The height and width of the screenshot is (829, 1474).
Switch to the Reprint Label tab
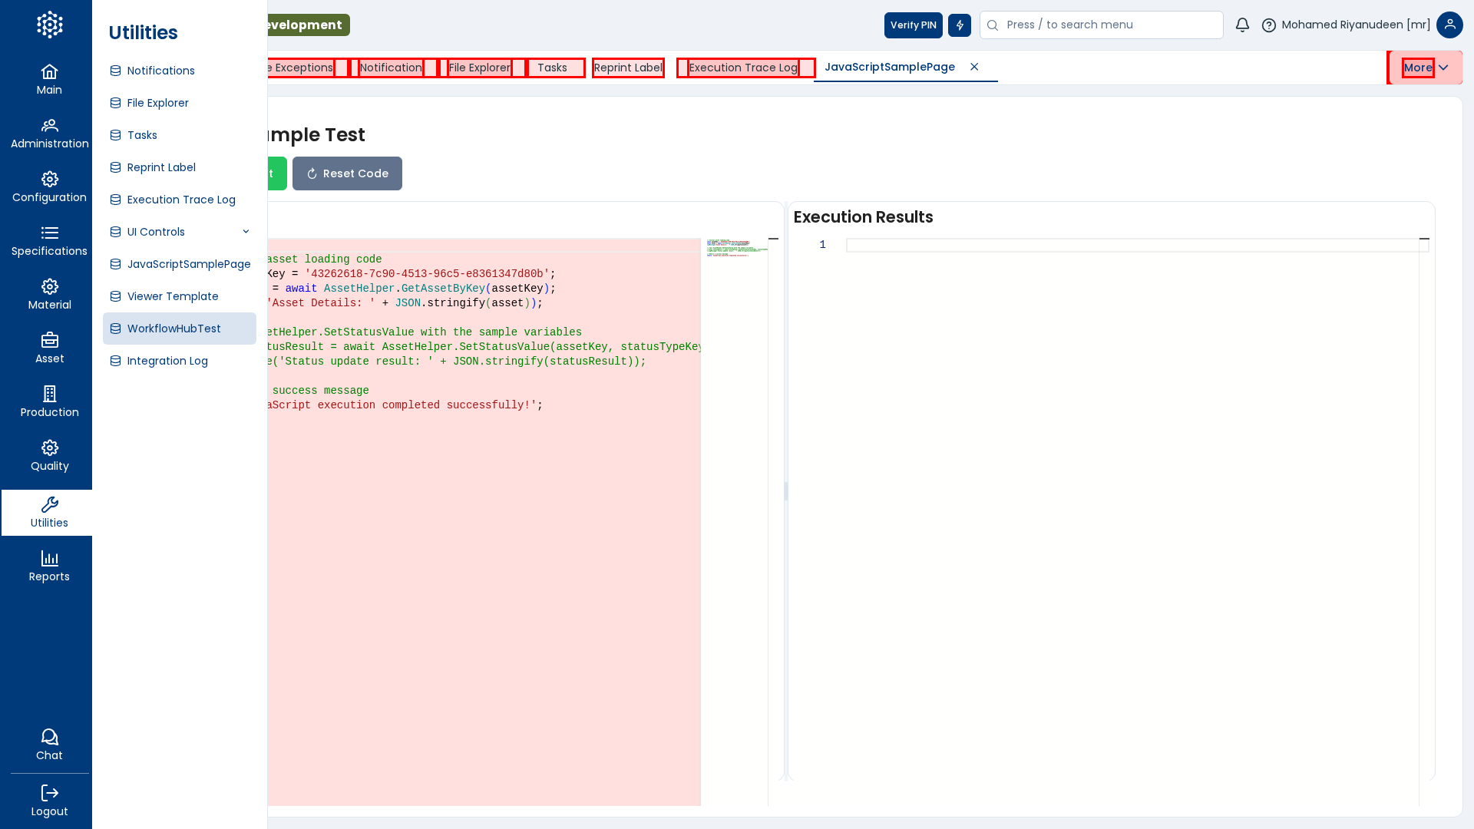[628, 68]
